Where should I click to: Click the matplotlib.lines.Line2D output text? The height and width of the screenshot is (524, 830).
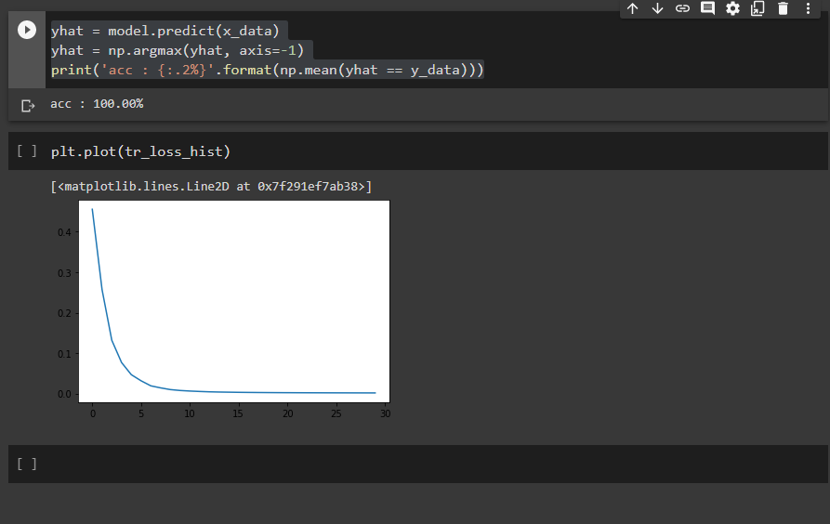211,187
